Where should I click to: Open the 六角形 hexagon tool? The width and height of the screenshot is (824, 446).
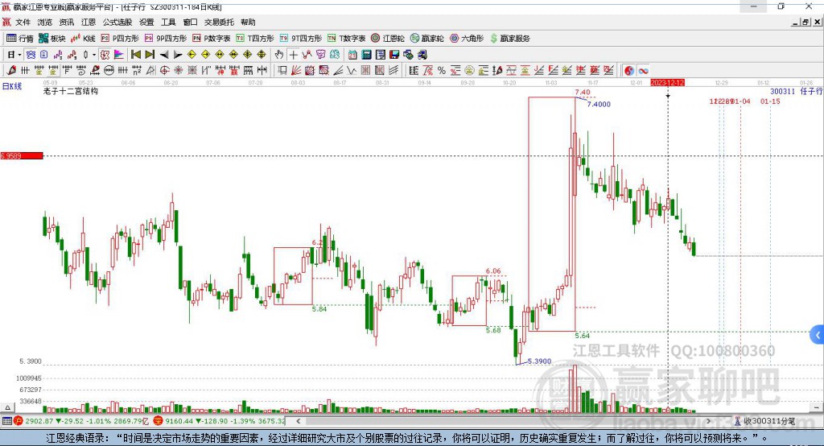pos(467,39)
